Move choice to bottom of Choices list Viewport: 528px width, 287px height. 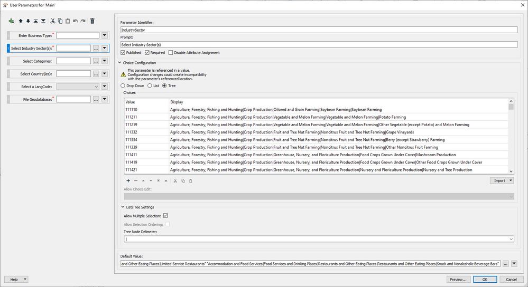click(x=165, y=181)
